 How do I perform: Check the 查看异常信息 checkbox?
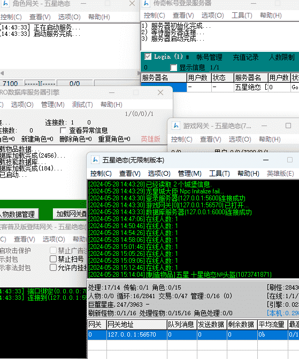pyautogui.click(x=63, y=130)
